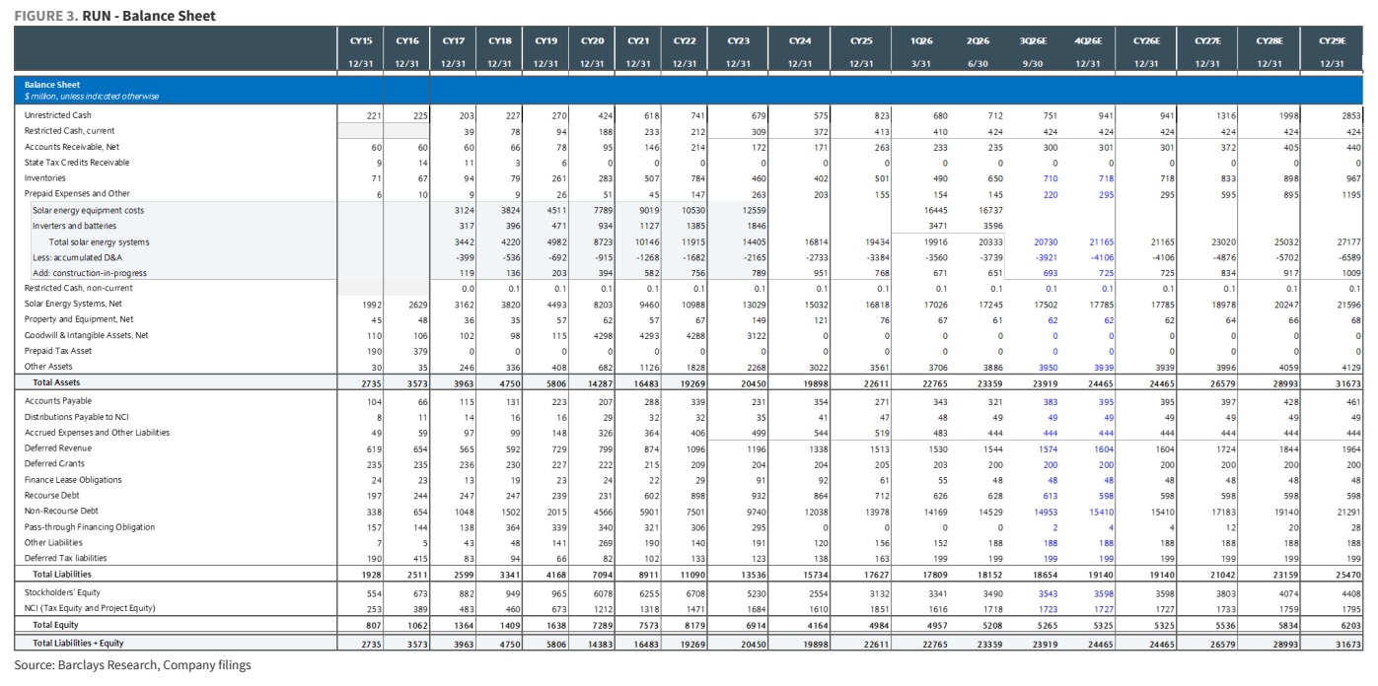
Task: Click the "Inventories" row label
Action: (x=44, y=178)
